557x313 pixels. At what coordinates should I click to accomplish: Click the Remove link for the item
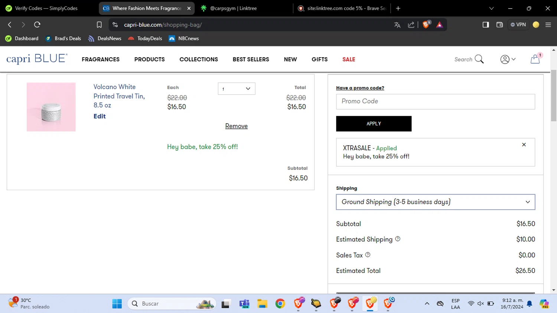click(236, 126)
